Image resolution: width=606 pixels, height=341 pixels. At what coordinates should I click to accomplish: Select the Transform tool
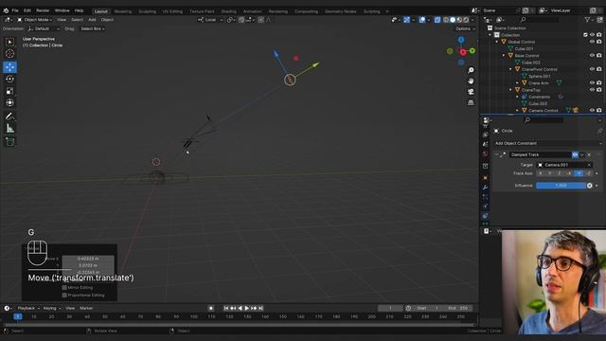[10, 102]
